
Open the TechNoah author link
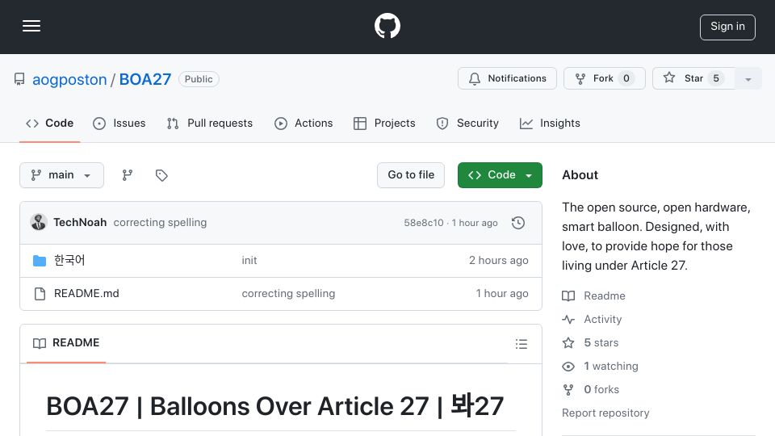(80, 223)
